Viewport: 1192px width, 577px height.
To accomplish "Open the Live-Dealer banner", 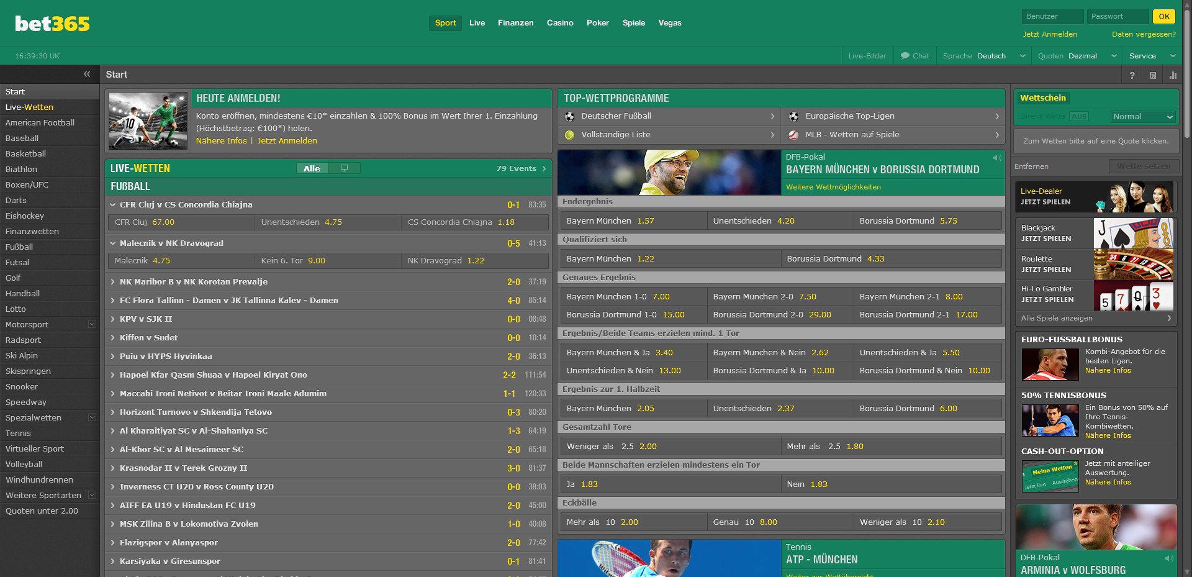I will (1096, 196).
